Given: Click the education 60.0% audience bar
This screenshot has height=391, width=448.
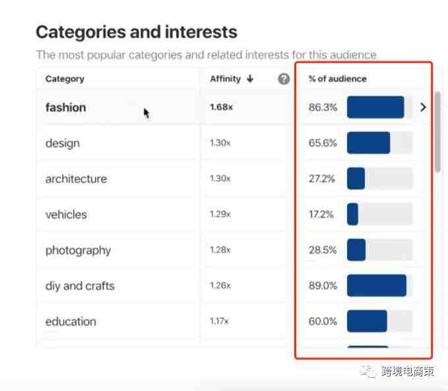Looking at the screenshot, I should [x=380, y=321].
